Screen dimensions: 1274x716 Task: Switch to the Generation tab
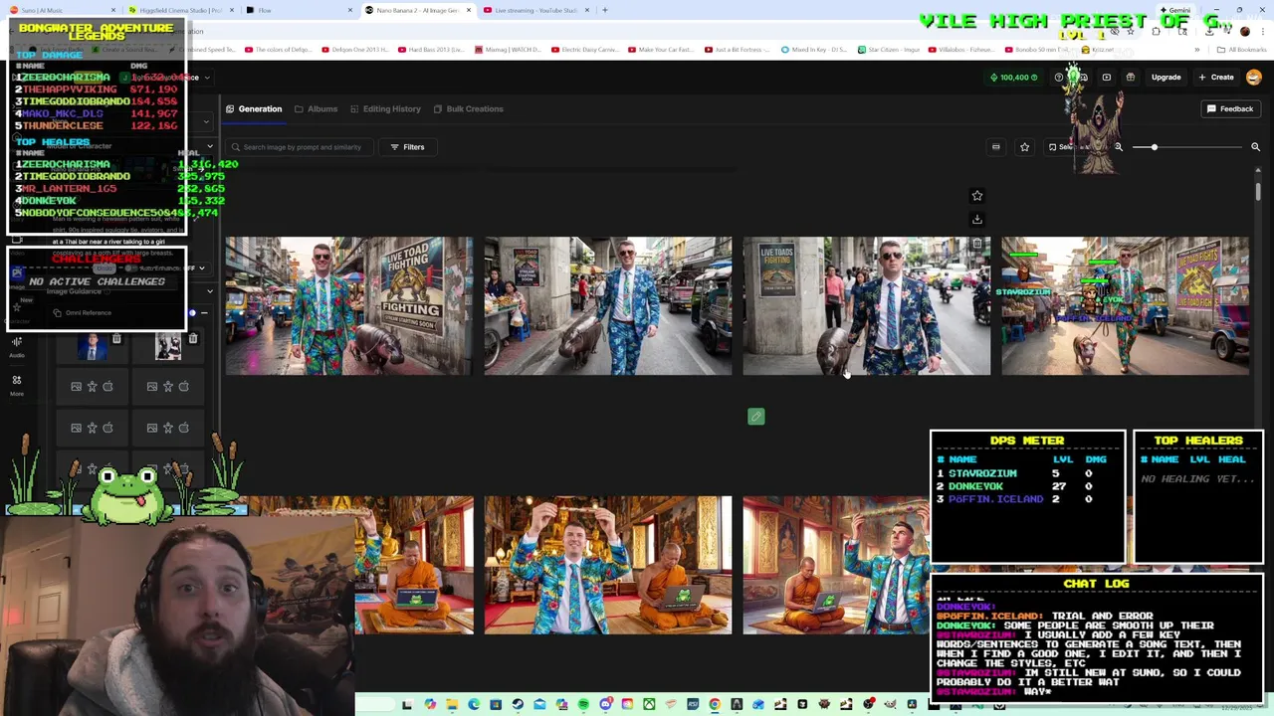pyautogui.click(x=254, y=108)
